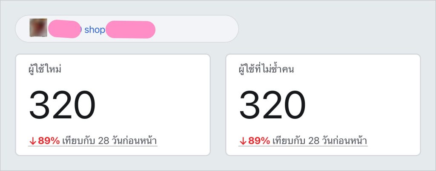This screenshot has width=436, height=171.
Task: Click the pink redacted block after "shop"
Action: tap(130, 29)
